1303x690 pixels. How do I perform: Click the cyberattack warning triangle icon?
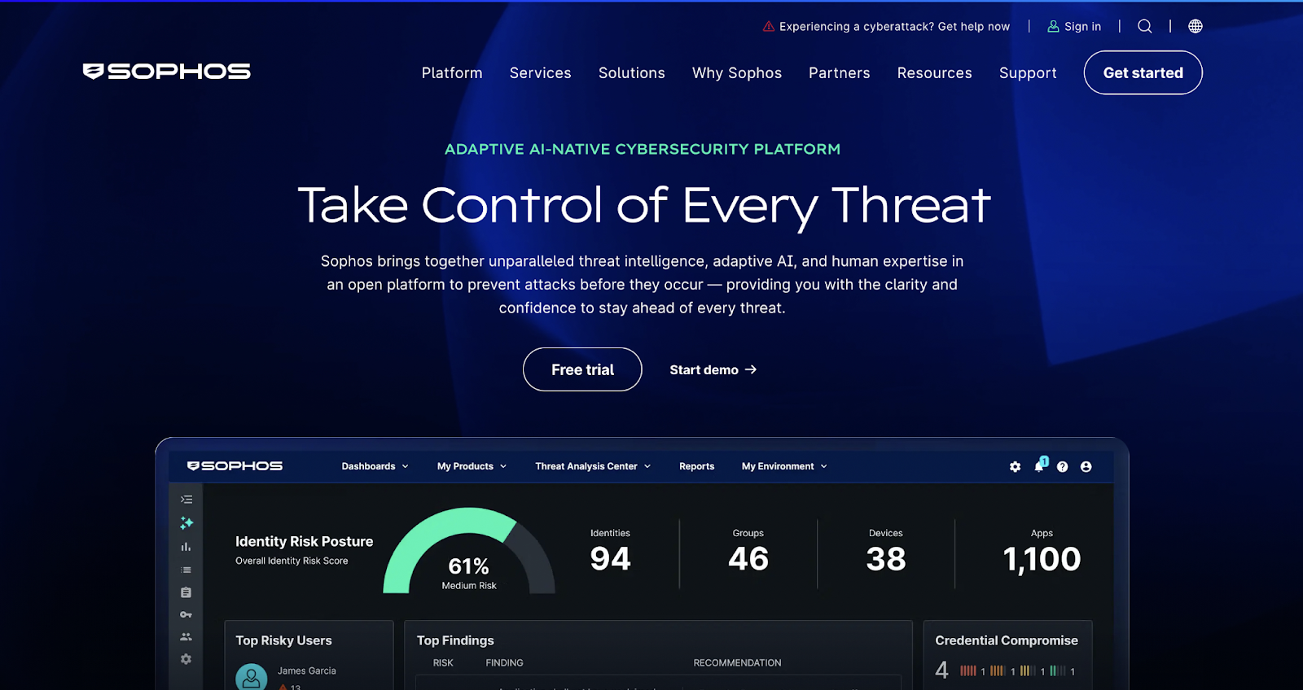pos(768,27)
